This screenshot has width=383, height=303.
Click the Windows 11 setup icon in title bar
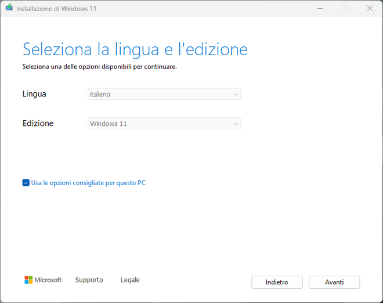coord(9,8)
